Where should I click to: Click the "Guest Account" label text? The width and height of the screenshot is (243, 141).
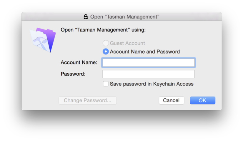(x=127, y=43)
